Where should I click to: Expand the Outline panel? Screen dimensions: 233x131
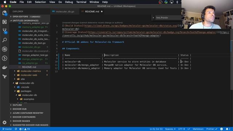point(30,105)
